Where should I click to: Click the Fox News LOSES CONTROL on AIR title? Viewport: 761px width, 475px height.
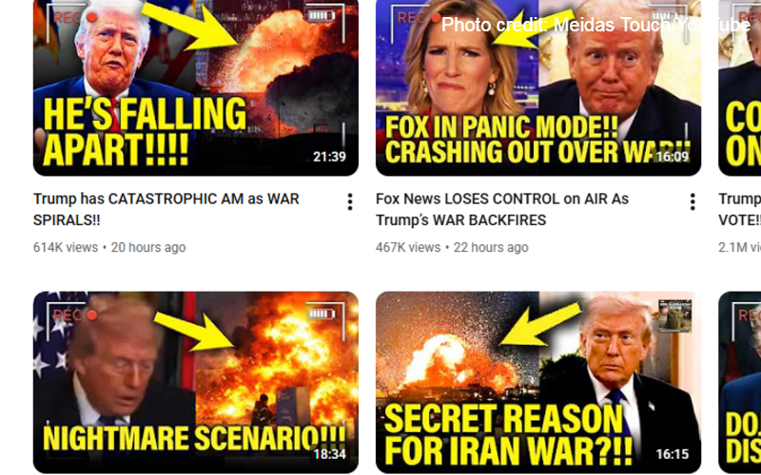click(502, 209)
